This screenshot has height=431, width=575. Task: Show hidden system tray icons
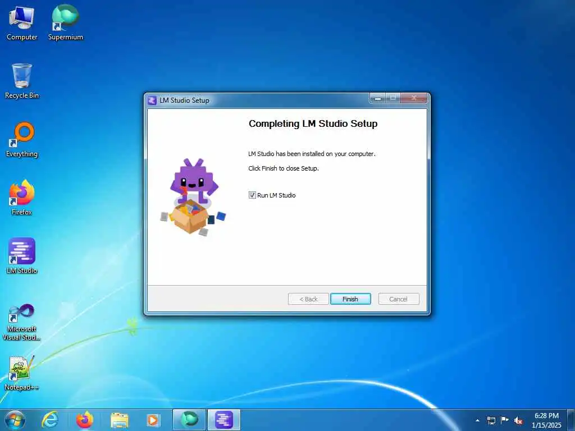(477, 420)
